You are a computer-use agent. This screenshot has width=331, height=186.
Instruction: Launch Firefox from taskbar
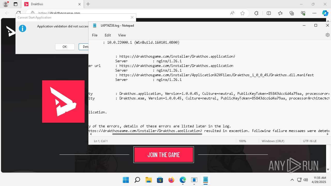coord(171,180)
